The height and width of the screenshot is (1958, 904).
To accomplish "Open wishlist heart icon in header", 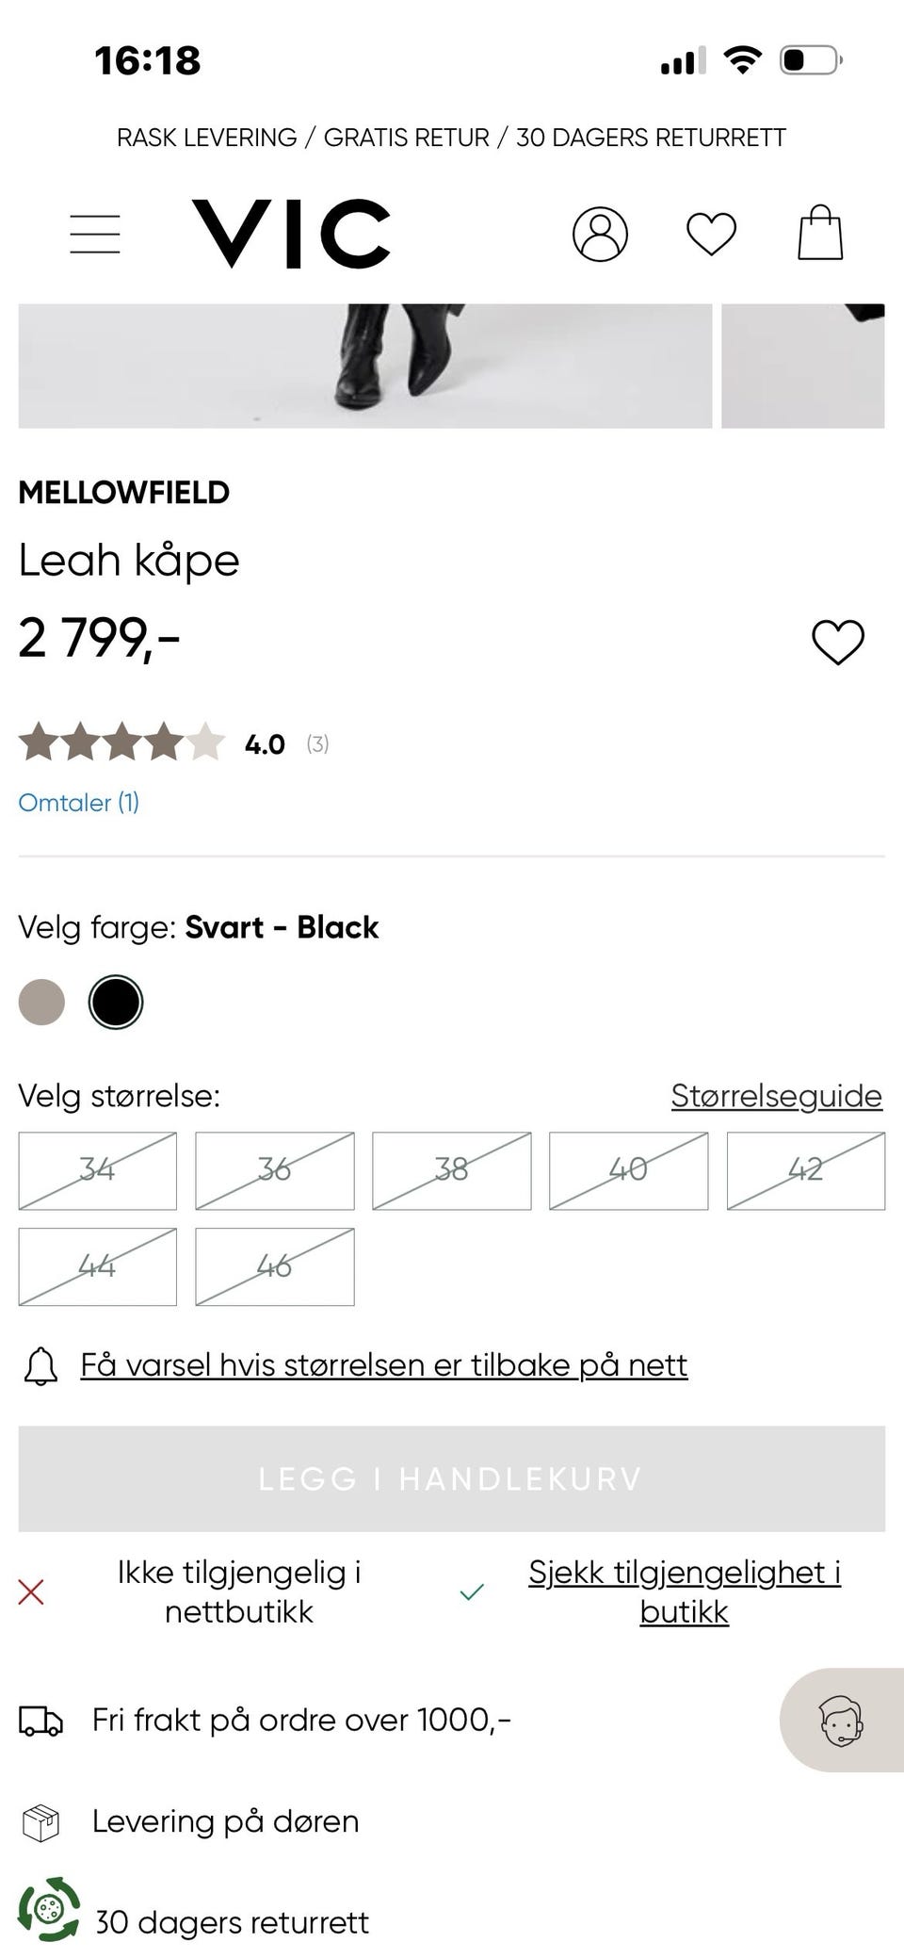I will pyautogui.click(x=711, y=234).
